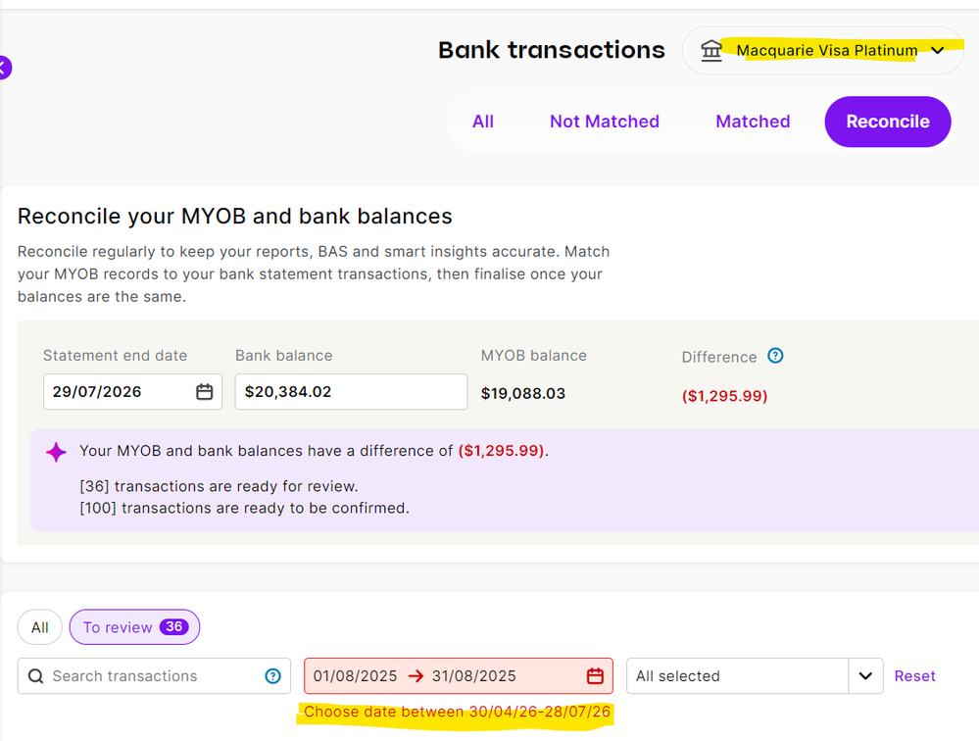Click the red difference amount ($1,295.99)
979x741 pixels.
coord(724,396)
